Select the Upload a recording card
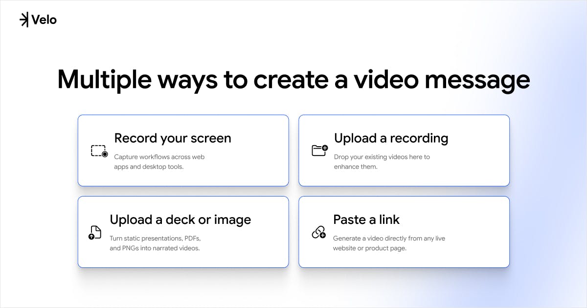Image resolution: width=587 pixels, height=308 pixels. point(404,151)
